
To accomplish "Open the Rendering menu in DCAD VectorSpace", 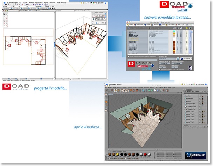I will [x=52, y=3].
